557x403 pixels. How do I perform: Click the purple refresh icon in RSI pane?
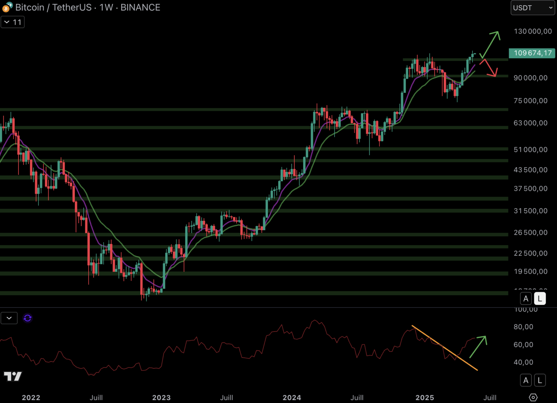tap(27, 318)
